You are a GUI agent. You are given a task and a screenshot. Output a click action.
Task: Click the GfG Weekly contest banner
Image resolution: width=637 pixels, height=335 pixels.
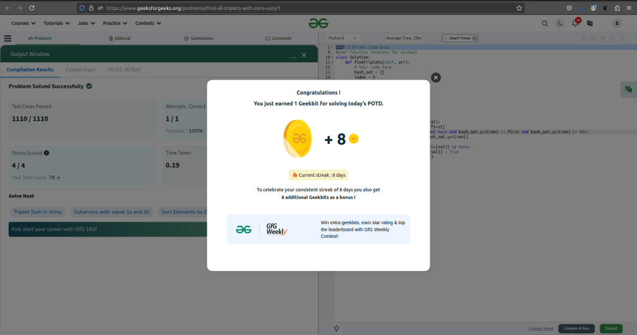tap(318, 229)
